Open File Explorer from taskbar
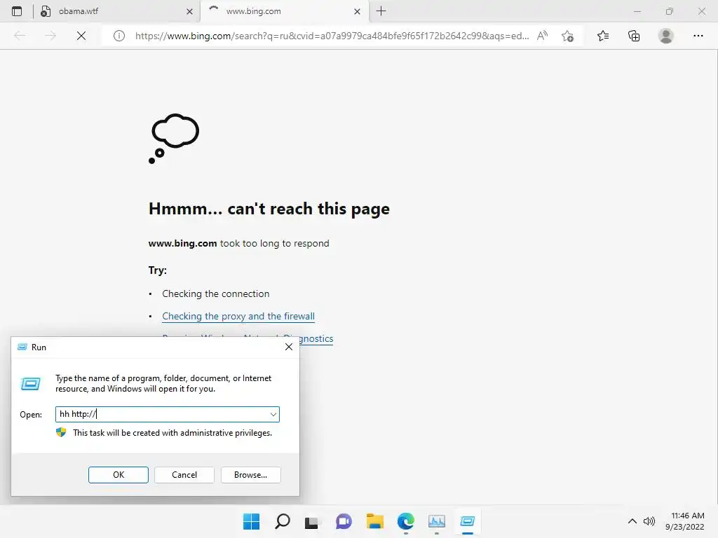The height and width of the screenshot is (538, 718). 374,521
